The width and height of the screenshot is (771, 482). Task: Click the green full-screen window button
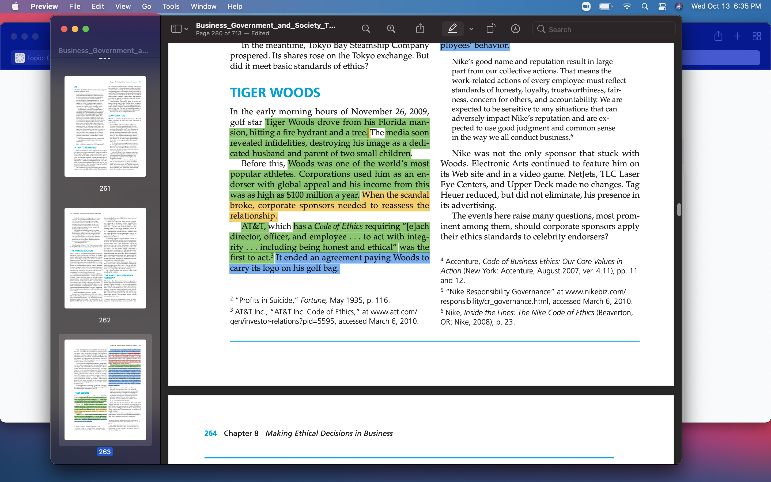86,29
